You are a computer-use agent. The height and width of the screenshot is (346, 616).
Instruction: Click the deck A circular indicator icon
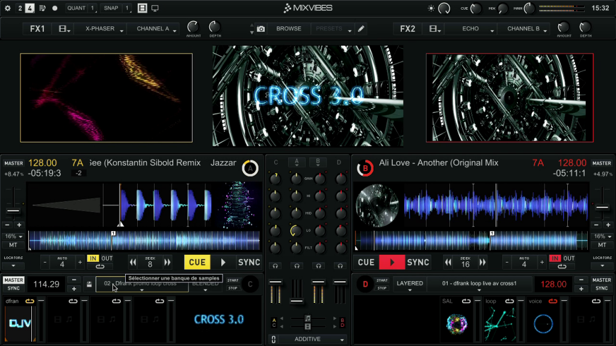[250, 168]
